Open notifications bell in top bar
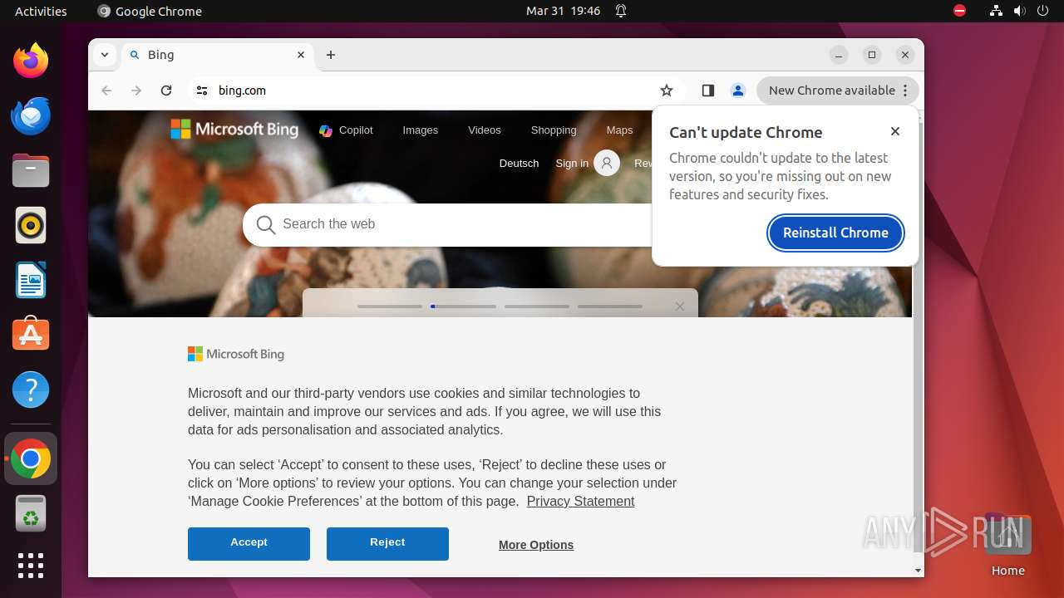Viewport: 1064px width, 598px height. point(621,11)
